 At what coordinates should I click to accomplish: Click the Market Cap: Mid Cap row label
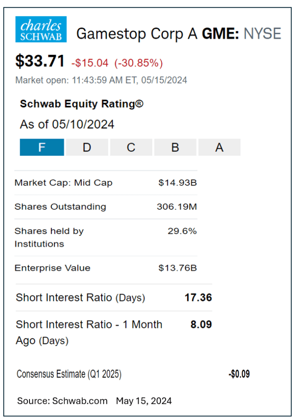click(63, 183)
